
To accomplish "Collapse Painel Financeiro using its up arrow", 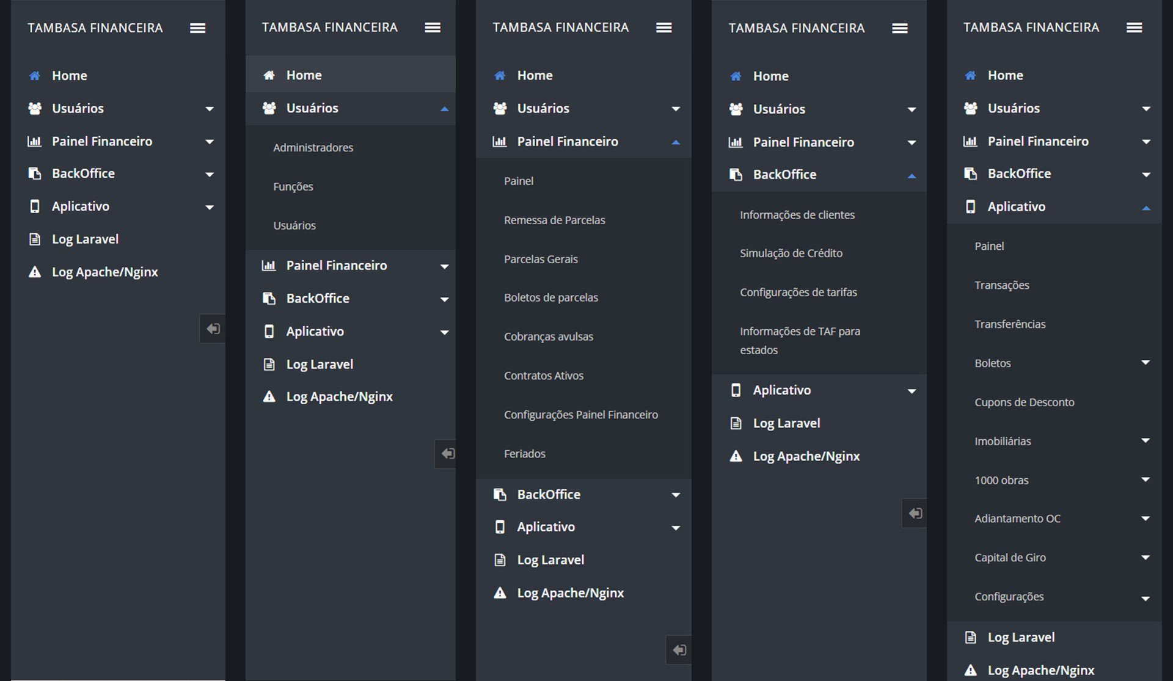I will [675, 142].
